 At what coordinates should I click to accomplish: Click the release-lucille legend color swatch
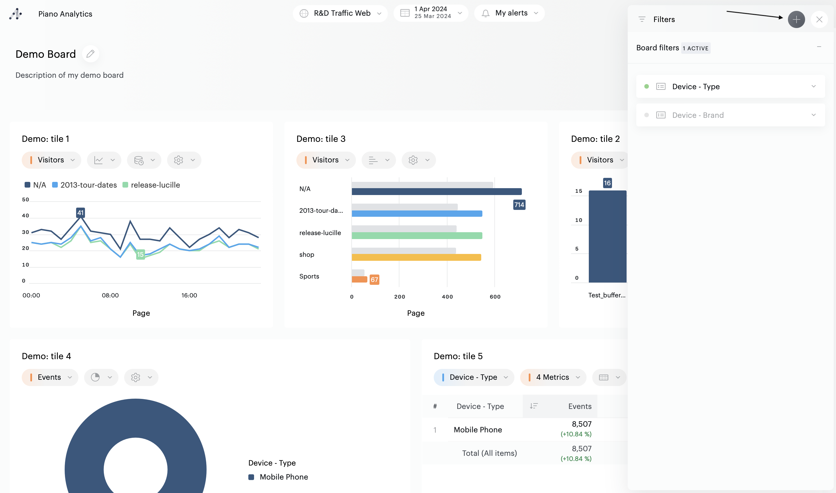[x=125, y=185]
